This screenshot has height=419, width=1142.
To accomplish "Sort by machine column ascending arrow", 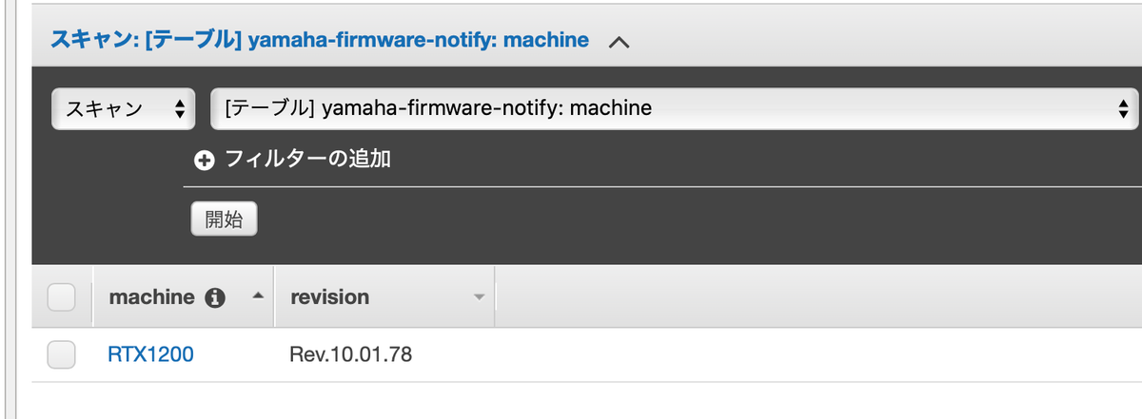I will click(257, 296).
